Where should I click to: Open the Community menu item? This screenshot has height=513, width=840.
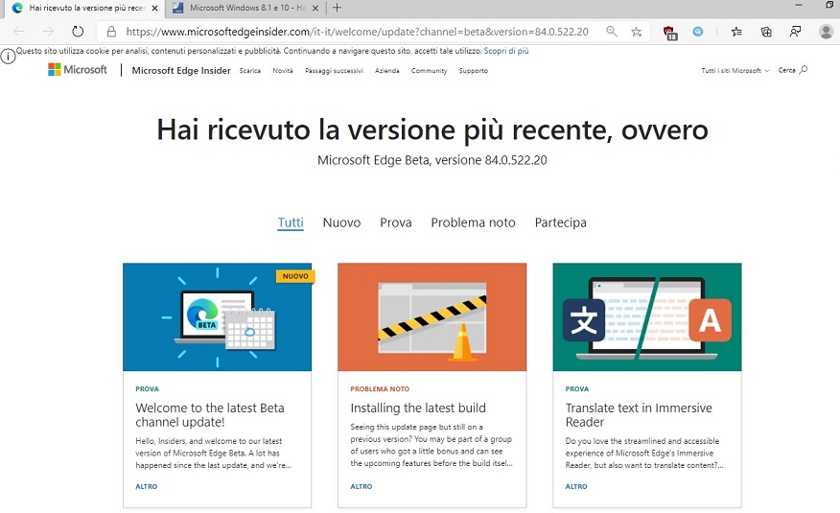[429, 71]
